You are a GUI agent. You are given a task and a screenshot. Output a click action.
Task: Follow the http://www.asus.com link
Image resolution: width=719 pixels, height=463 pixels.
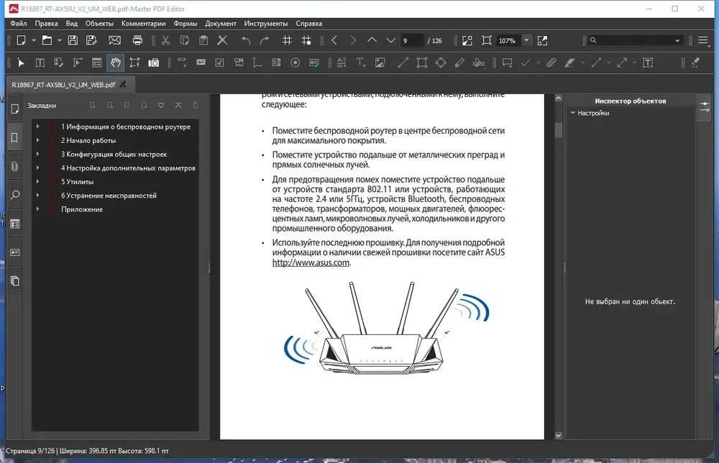[311, 262]
